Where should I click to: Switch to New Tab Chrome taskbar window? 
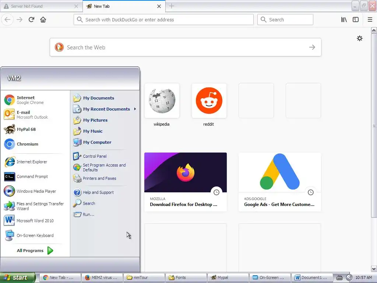tap(60, 277)
